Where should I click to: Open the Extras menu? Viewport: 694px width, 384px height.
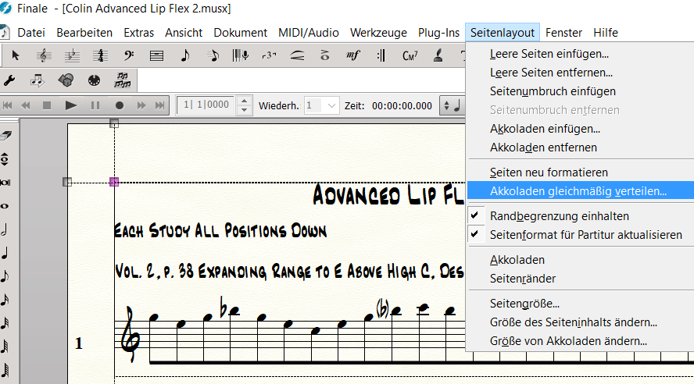click(x=138, y=33)
